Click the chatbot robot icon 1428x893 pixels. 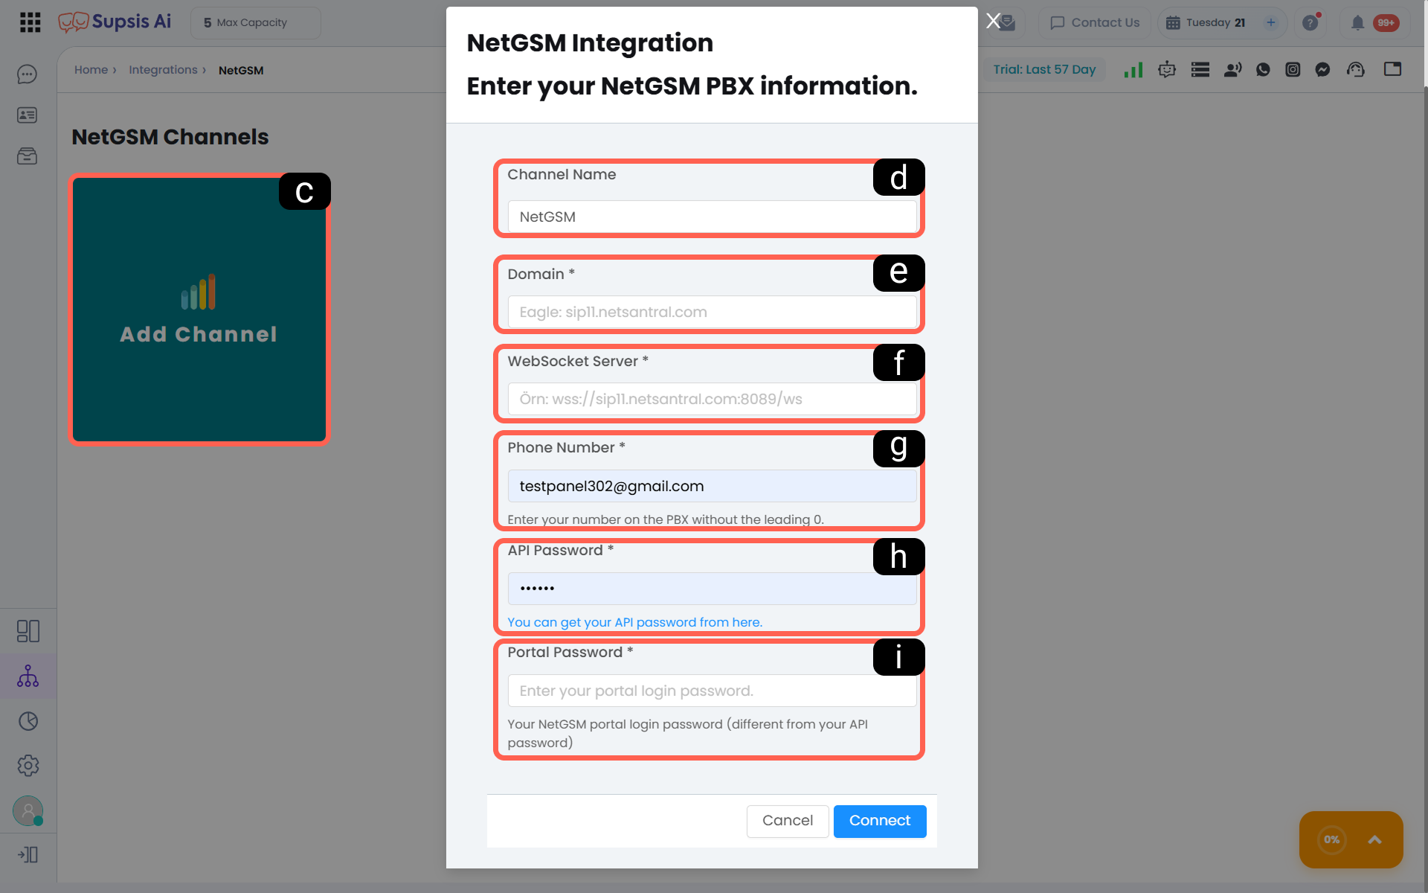click(1167, 70)
